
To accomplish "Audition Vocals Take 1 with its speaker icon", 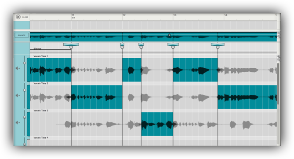I will pos(18,68).
